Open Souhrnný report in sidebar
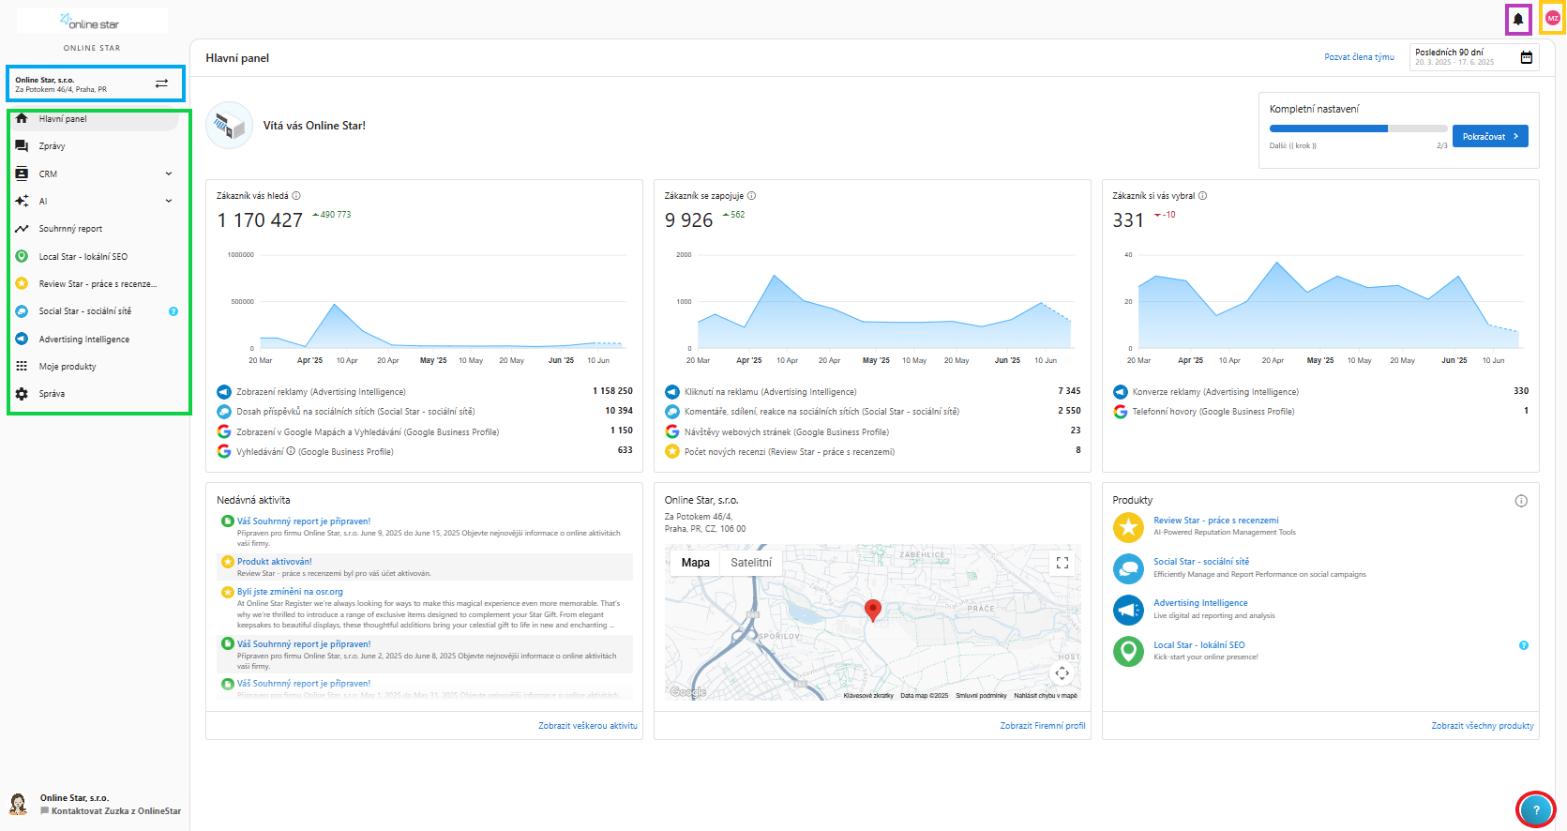 click(95, 229)
